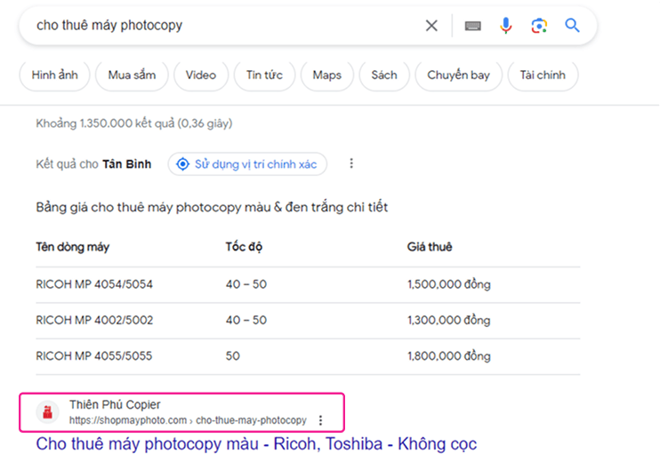This screenshot has width=660, height=462.
Task: Open Chuyến bay tab
Action: (458, 76)
